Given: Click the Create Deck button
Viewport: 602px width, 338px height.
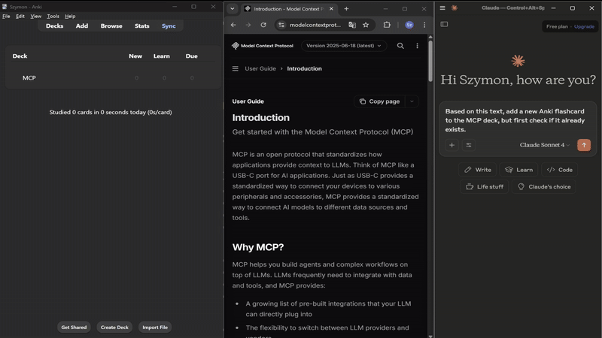Looking at the screenshot, I should (x=114, y=327).
